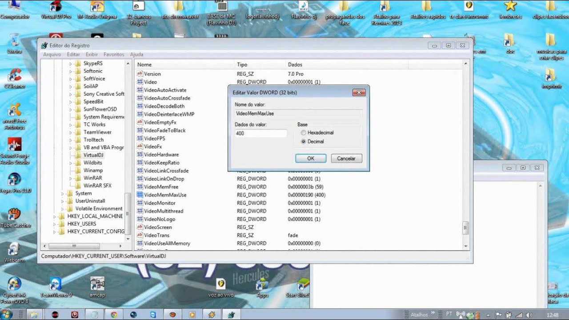Click the VideoAutoActivate DWORD icon

(x=140, y=90)
